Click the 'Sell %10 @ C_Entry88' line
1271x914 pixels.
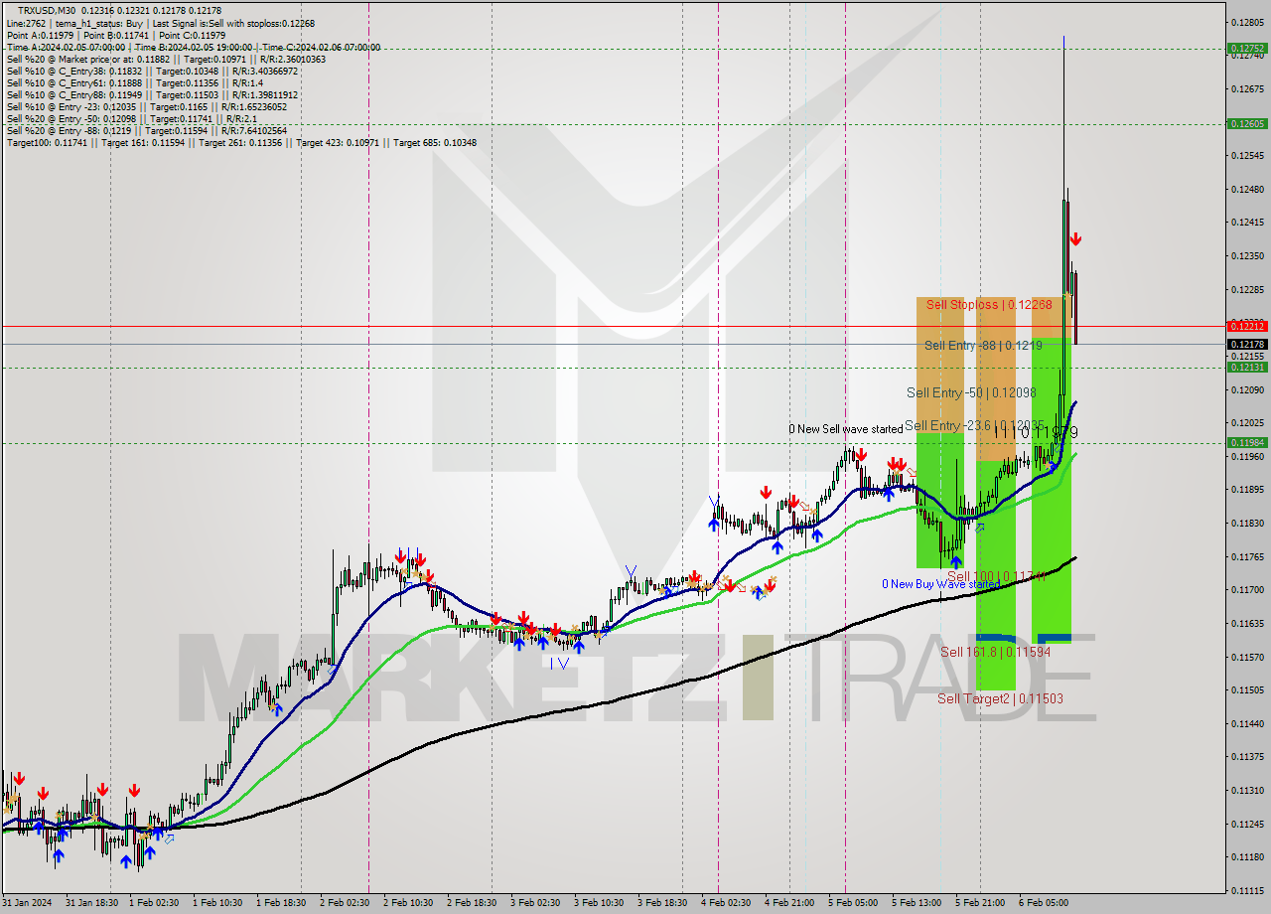(152, 94)
